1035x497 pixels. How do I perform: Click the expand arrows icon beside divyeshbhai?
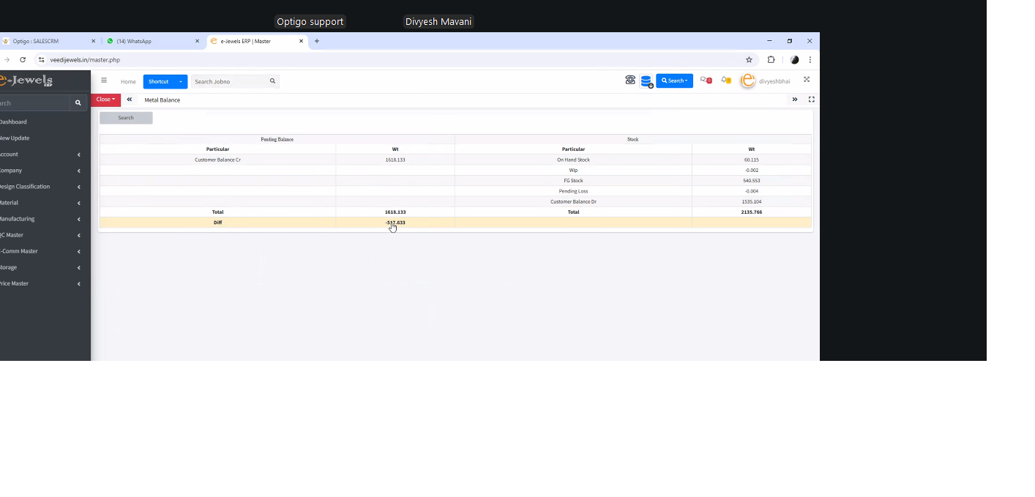point(807,80)
